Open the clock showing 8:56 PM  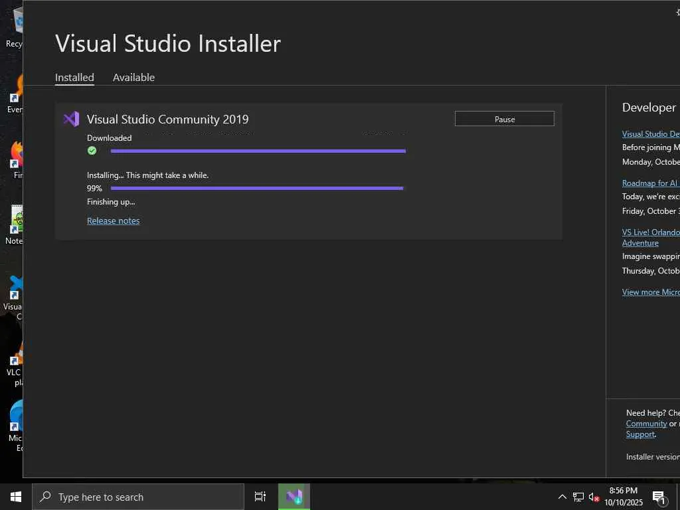coord(624,497)
